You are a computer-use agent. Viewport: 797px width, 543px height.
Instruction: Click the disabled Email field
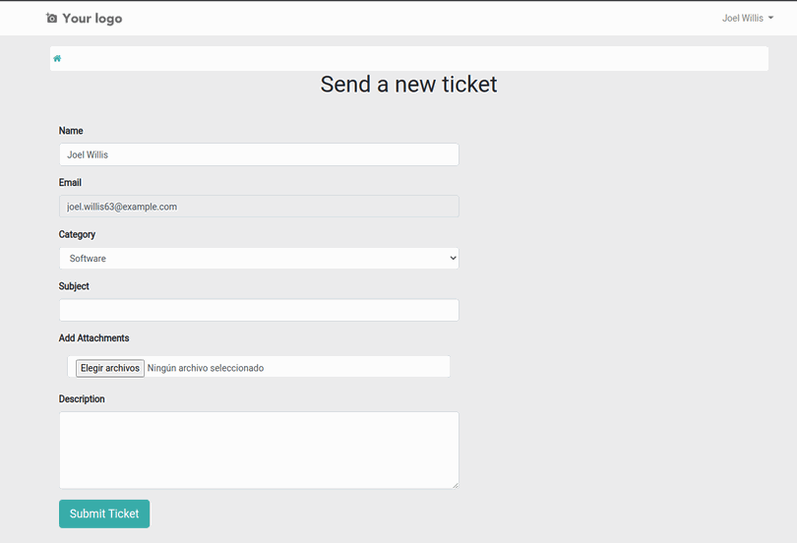click(259, 207)
